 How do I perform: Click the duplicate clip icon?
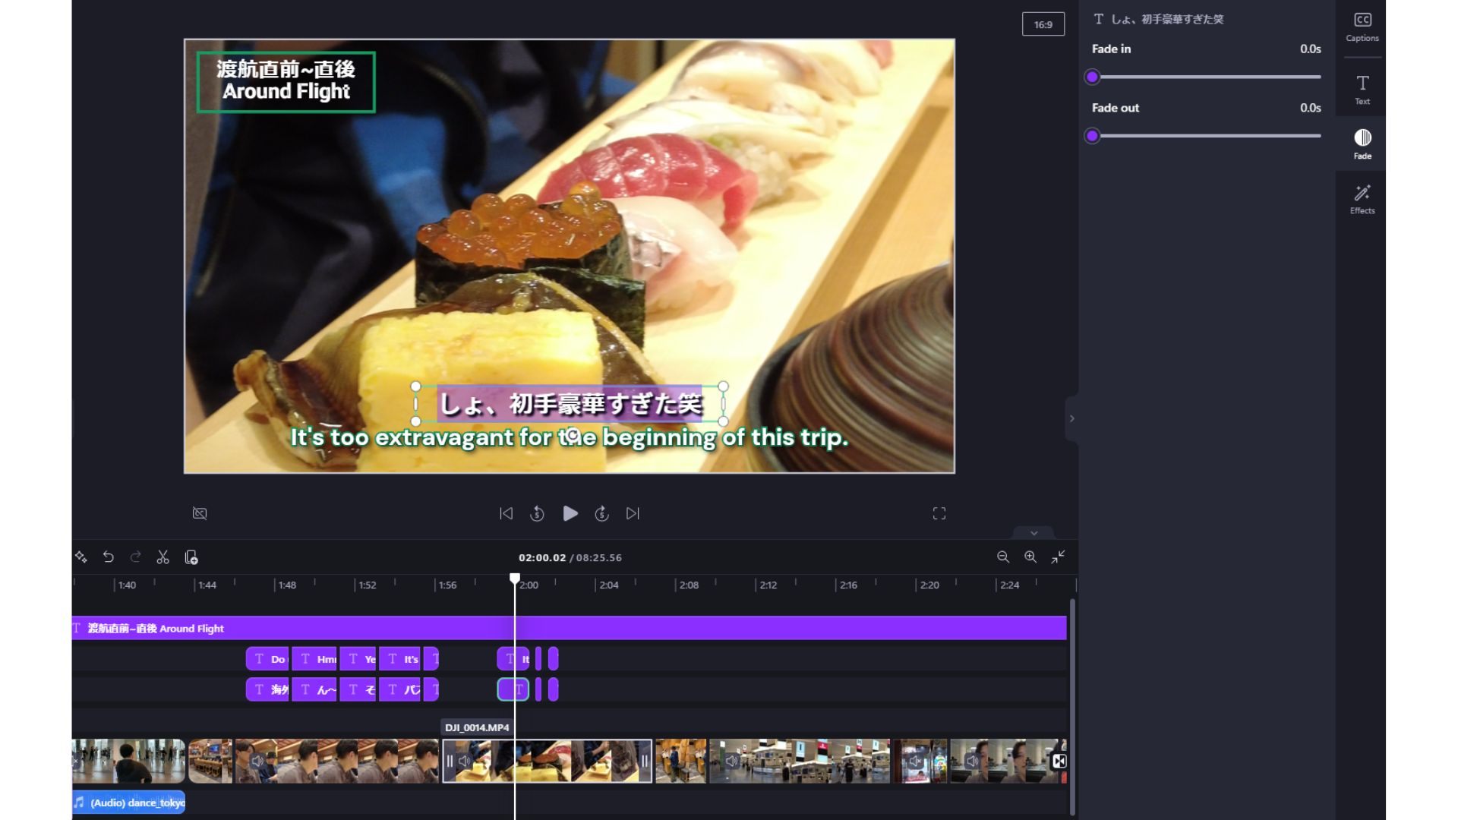(x=191, y=557)
